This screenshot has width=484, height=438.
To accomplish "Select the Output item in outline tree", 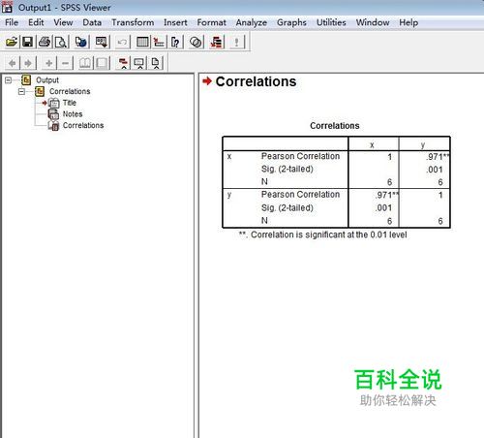I will [47, 80].
